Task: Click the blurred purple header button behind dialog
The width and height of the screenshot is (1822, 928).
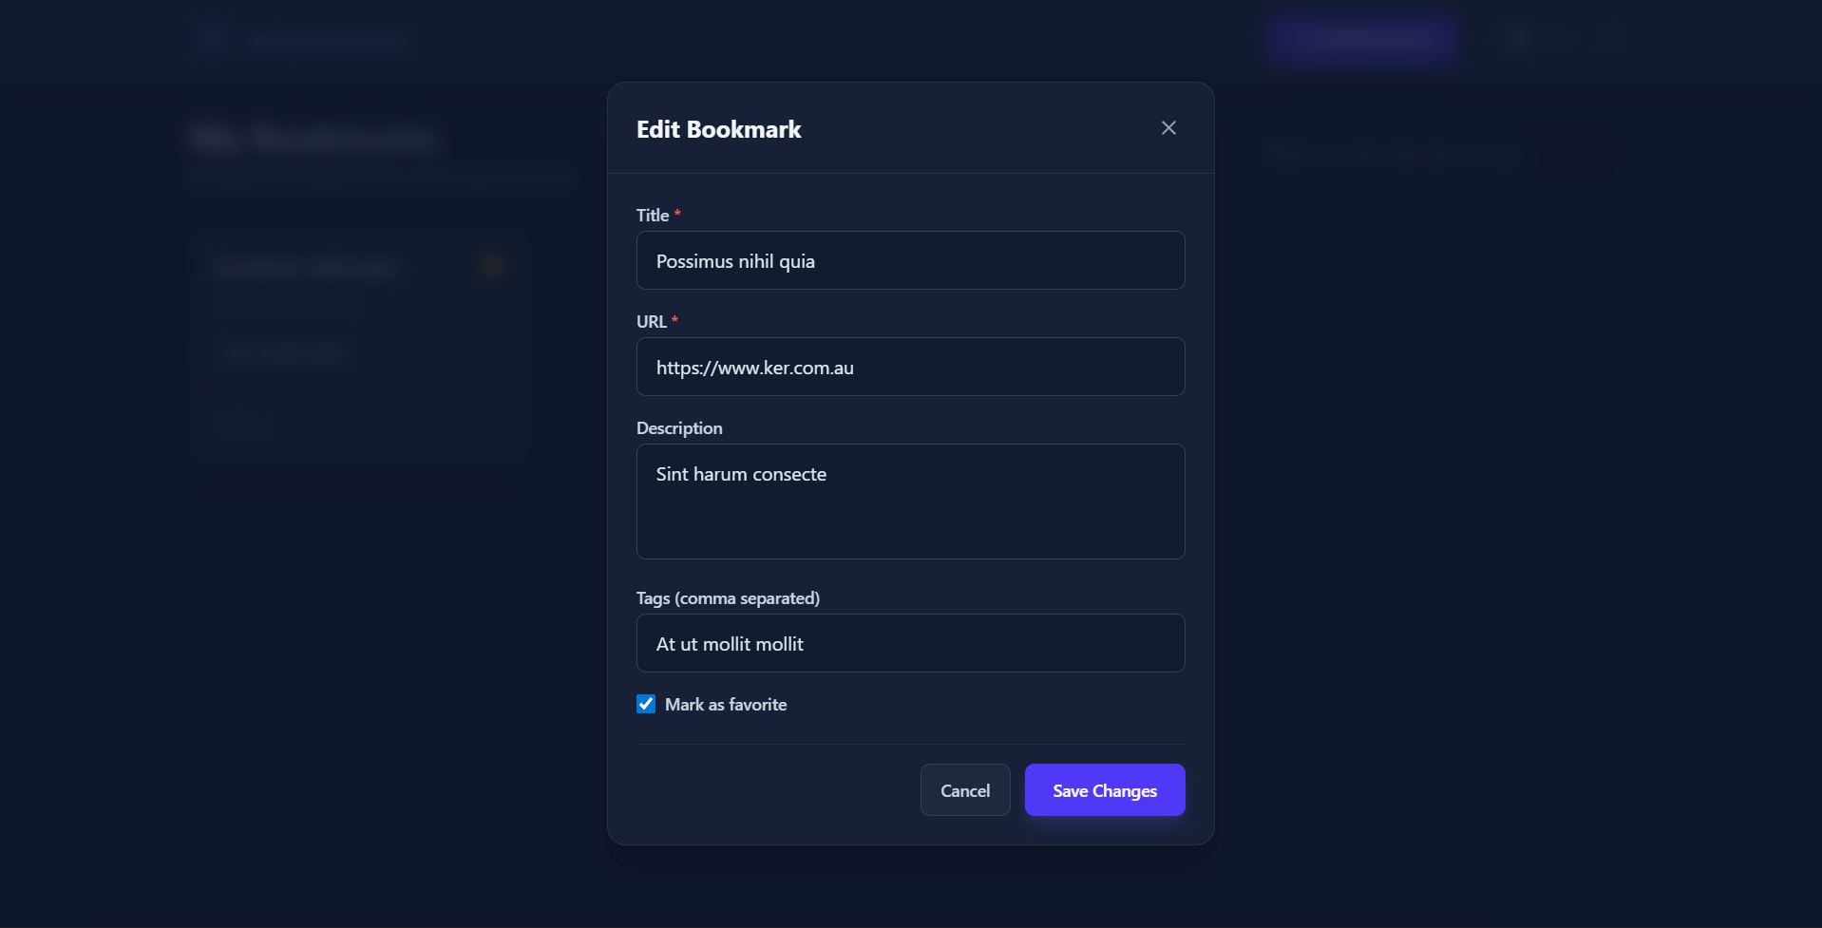Action: [1363, 39]
